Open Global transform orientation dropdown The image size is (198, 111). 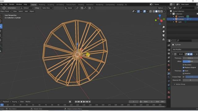pos(70,8)
